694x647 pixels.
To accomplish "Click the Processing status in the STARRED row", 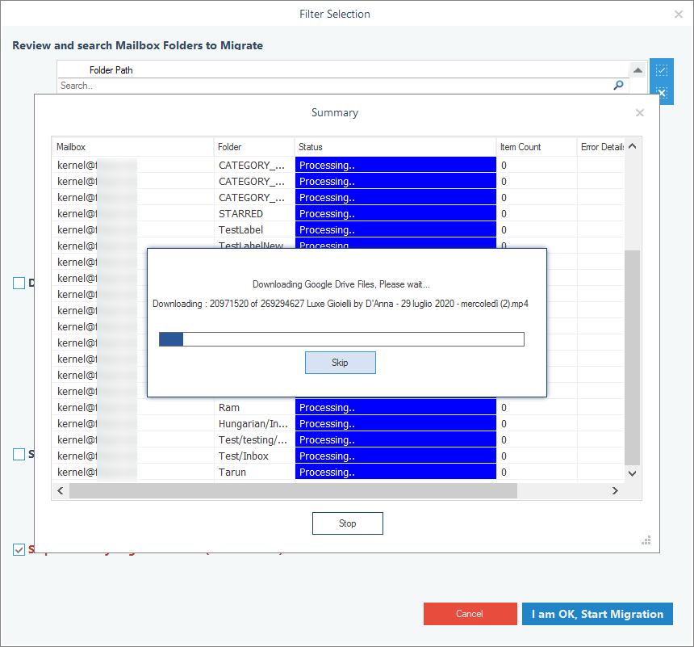I will [x=395, y=214].
